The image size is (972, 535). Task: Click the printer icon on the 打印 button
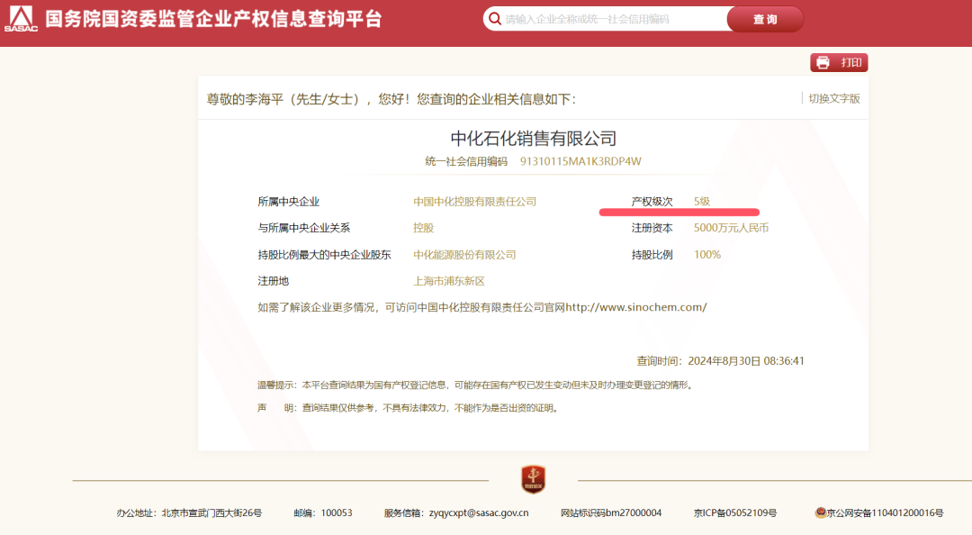823,62
